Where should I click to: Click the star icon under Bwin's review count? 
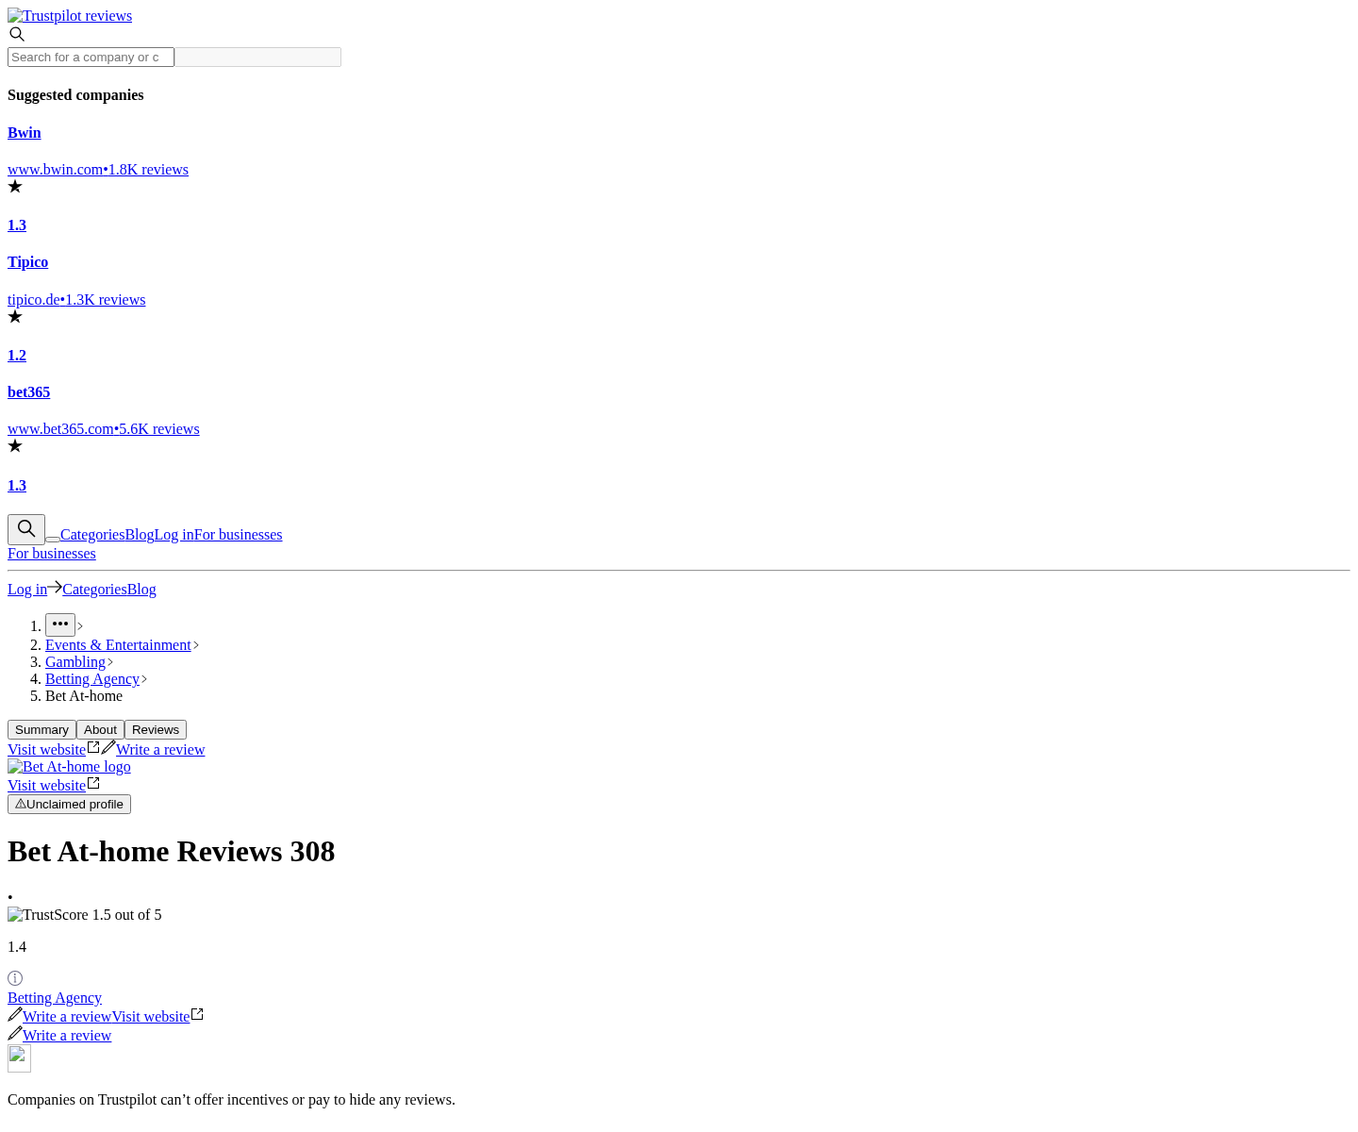[x=15, y=187]
